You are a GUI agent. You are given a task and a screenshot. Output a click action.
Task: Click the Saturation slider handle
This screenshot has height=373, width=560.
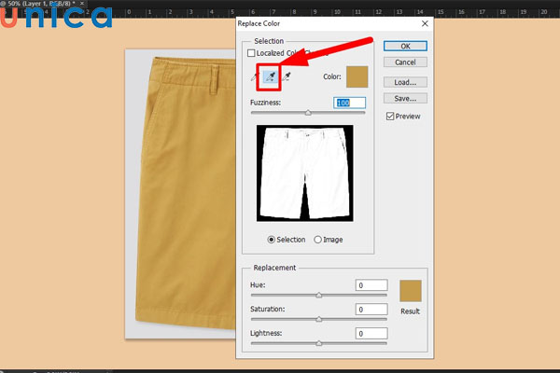[x=319, y=319]
